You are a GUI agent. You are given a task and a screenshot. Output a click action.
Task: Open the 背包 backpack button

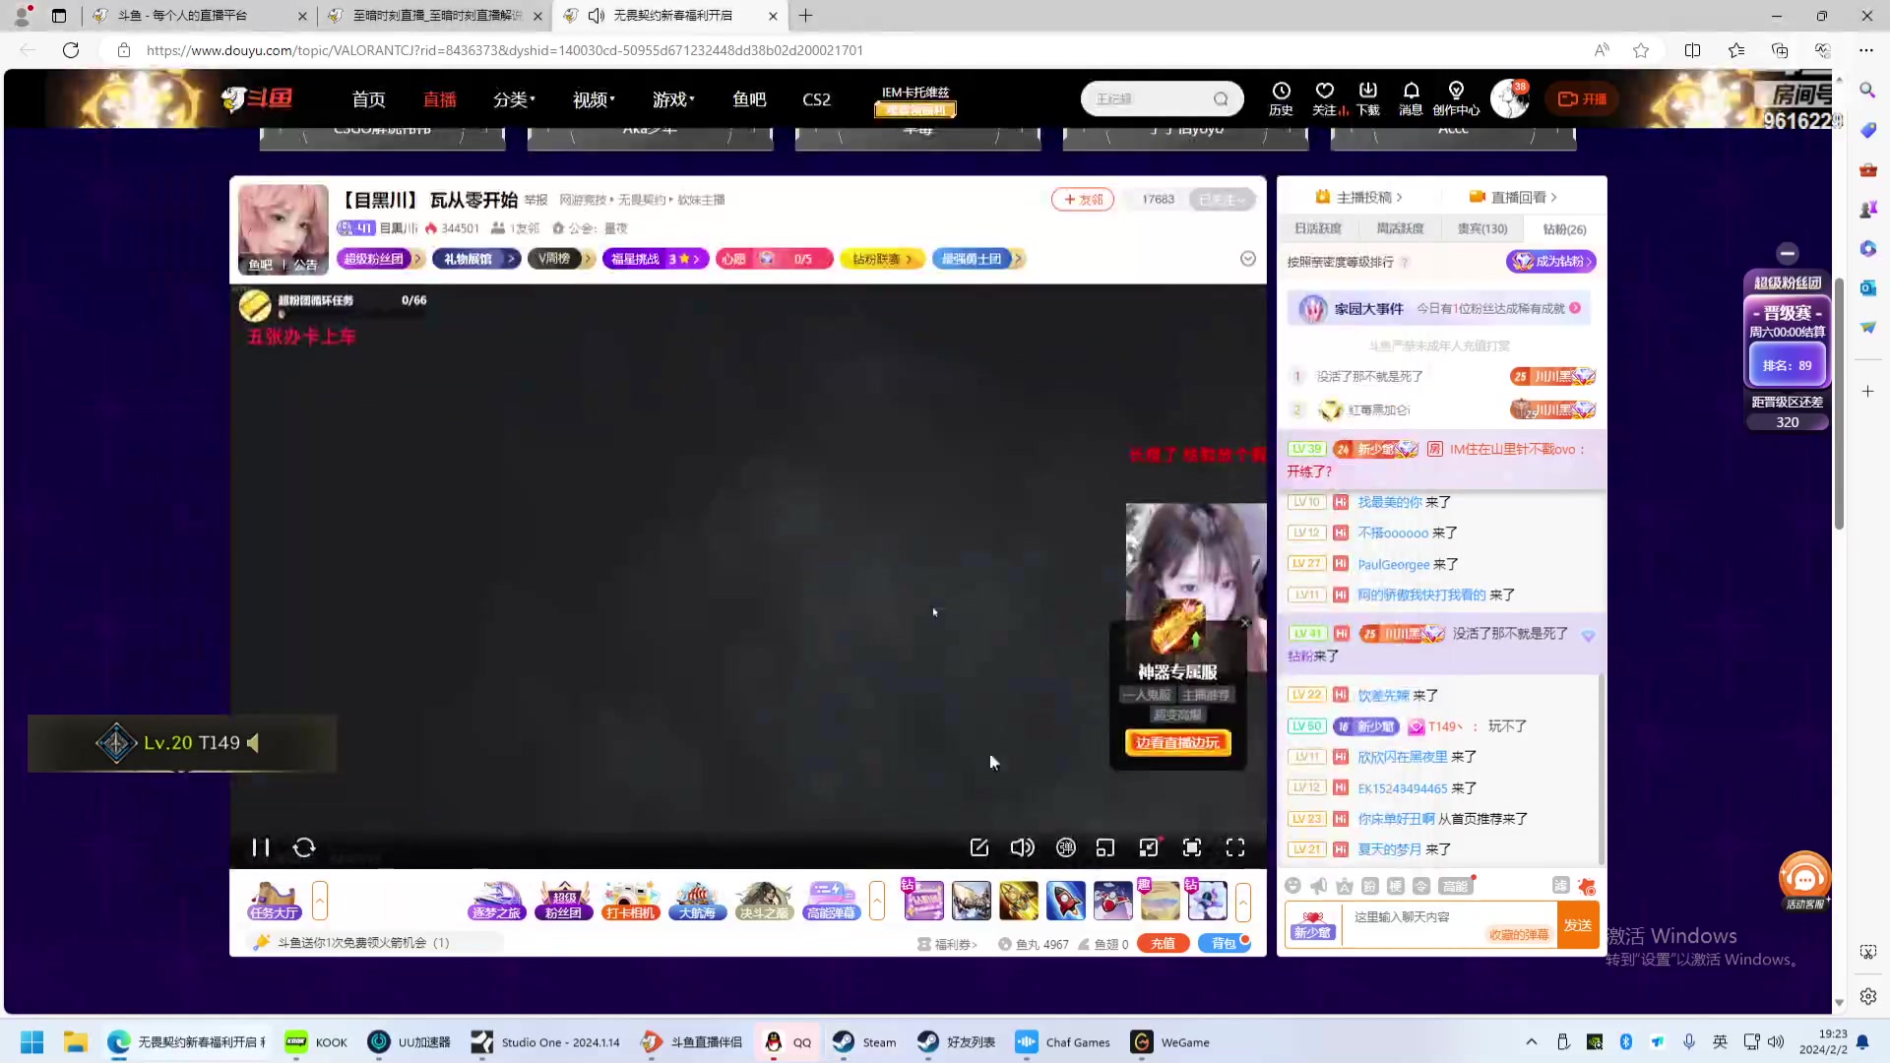click(1224, 943)
